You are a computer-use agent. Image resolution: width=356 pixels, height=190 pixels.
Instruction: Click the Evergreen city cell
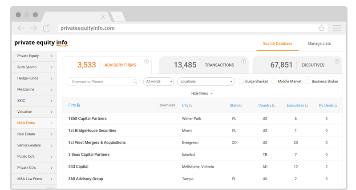(190, 142)
